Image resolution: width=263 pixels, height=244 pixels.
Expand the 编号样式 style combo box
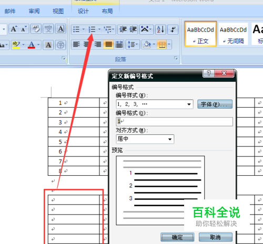[x=189, y=104]
